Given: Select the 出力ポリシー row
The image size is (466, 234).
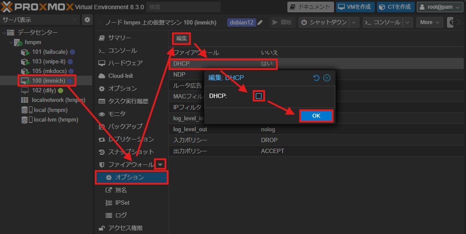Looking at the screenshot, I should click(316, 151).
